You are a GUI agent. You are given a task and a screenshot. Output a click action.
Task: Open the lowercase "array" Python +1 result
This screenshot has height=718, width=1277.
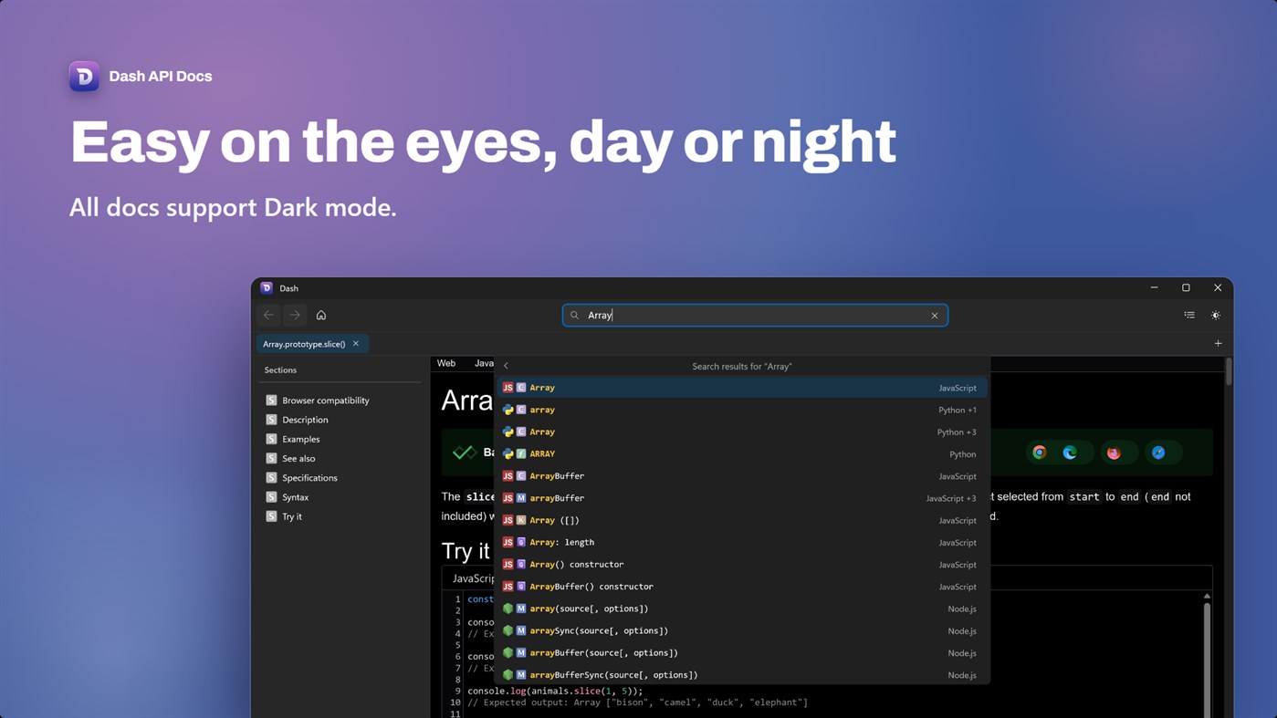click(741, 410)
